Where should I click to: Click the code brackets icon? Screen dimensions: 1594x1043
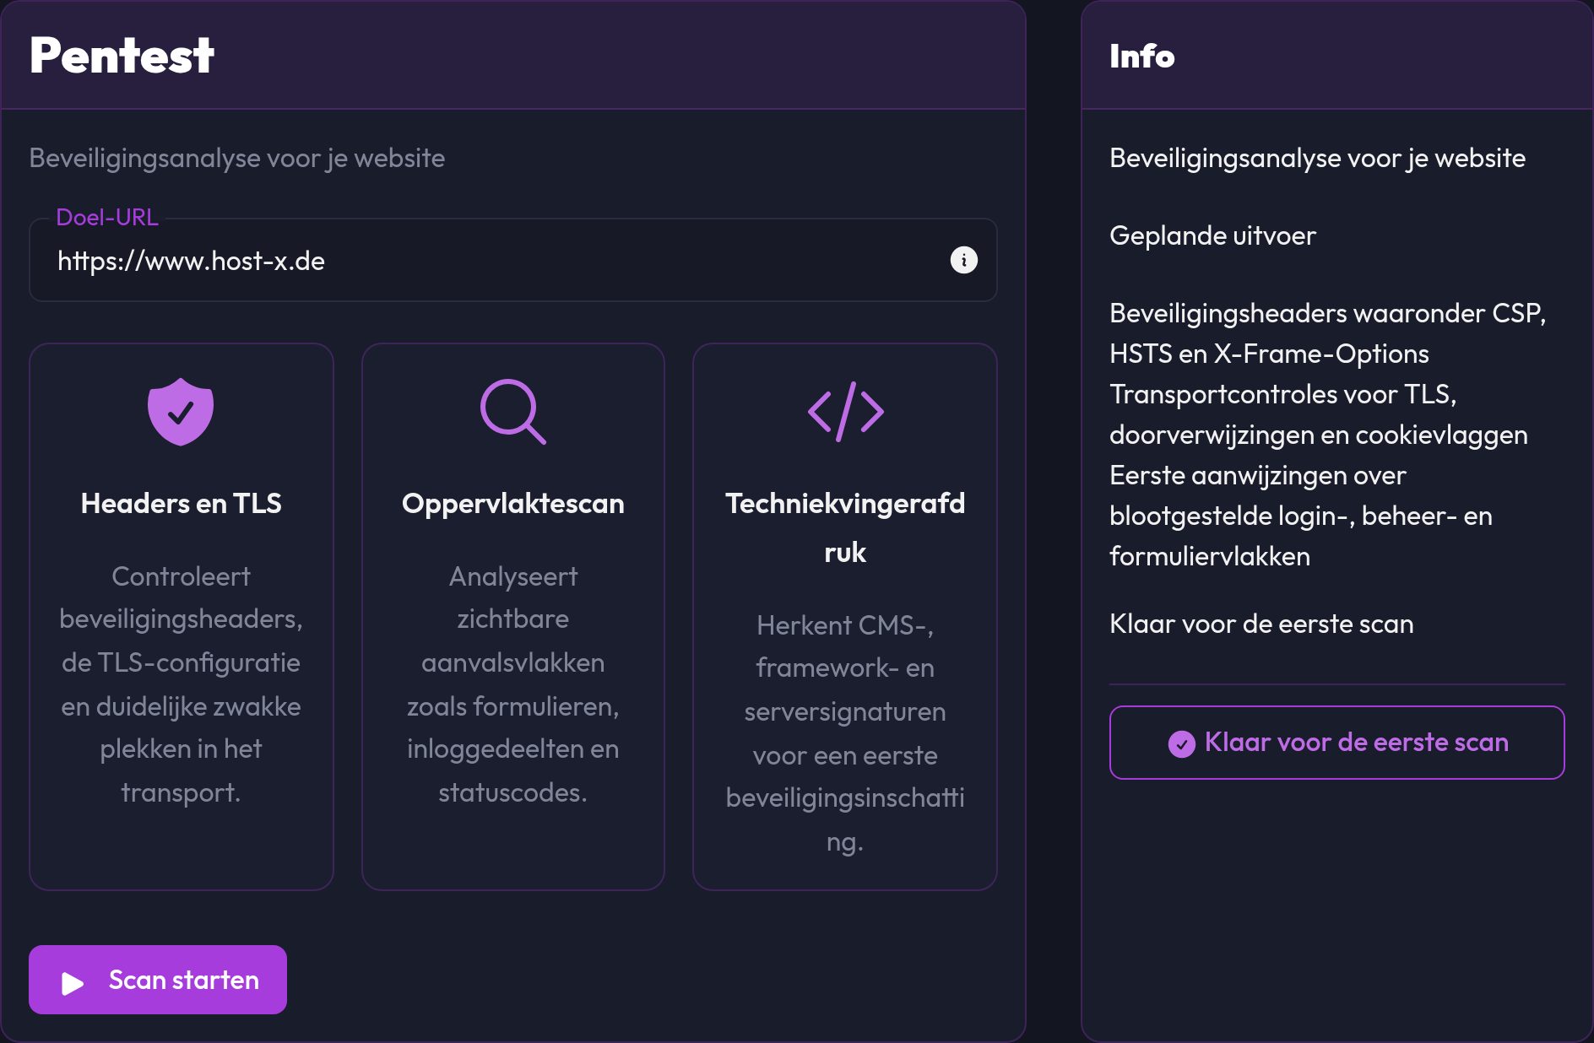tap(845, 412)
